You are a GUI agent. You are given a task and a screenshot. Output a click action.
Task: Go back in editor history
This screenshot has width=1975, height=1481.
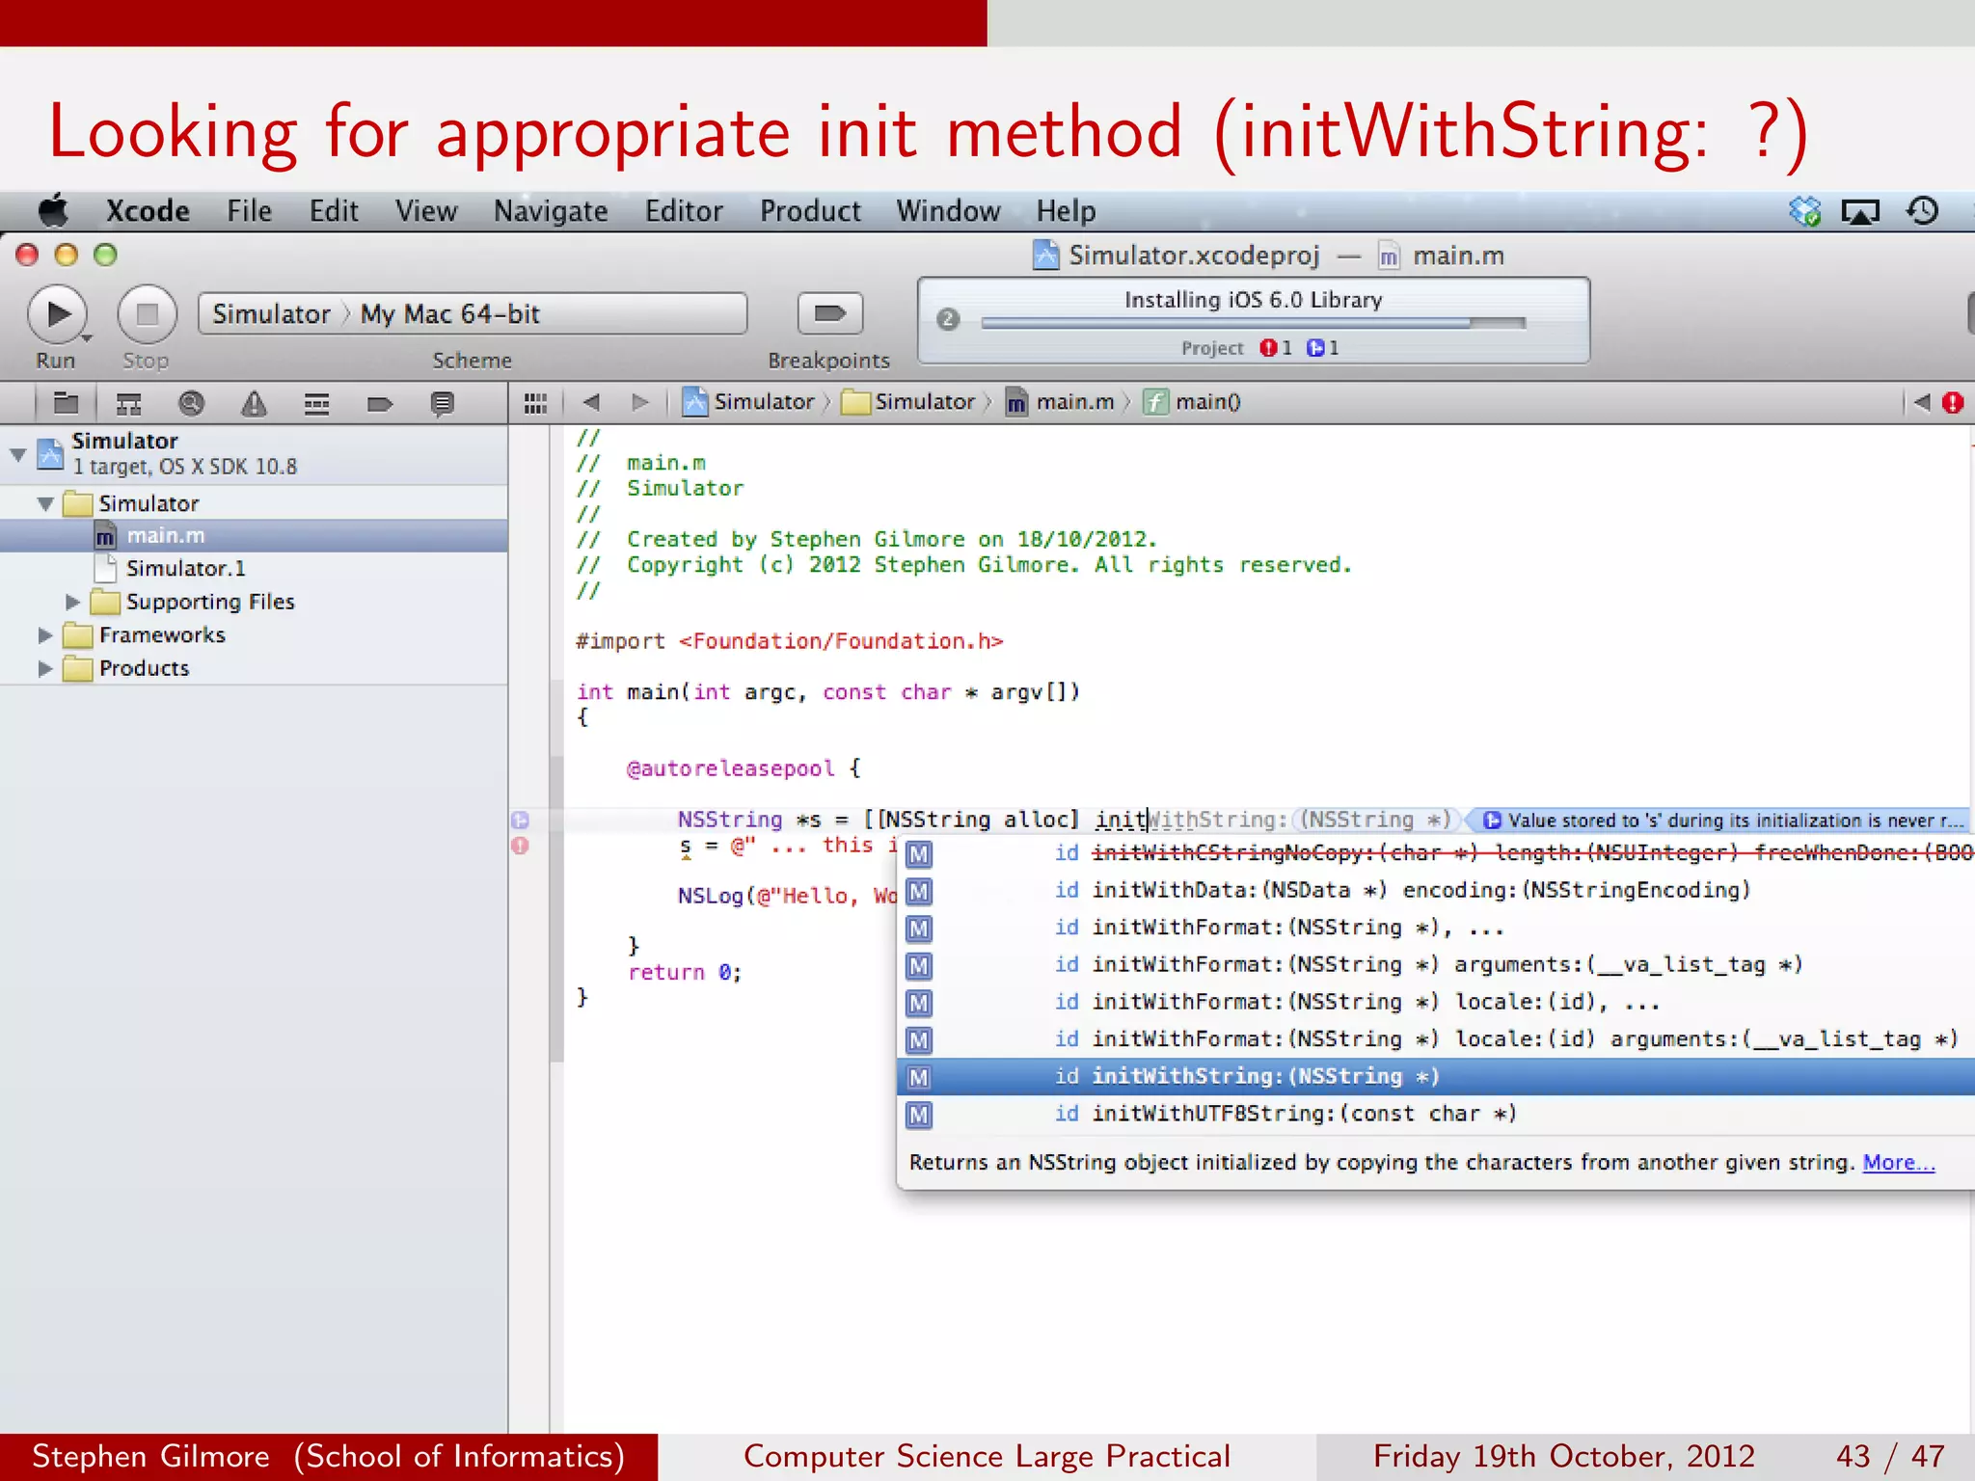592,402
